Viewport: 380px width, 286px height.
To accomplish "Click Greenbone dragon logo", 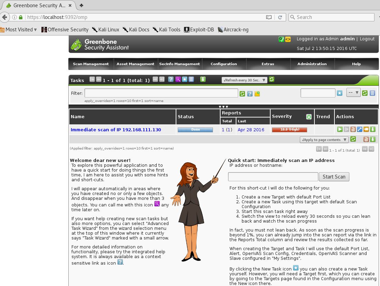I will point(77,45).
